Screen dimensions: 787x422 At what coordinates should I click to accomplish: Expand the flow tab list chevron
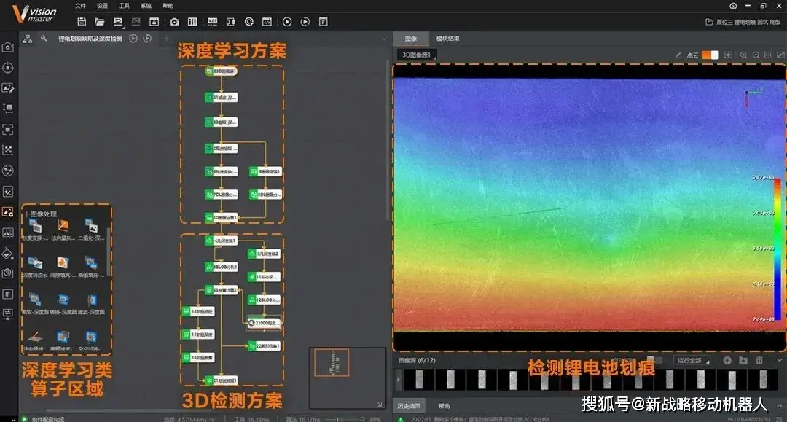coord(385,39)
